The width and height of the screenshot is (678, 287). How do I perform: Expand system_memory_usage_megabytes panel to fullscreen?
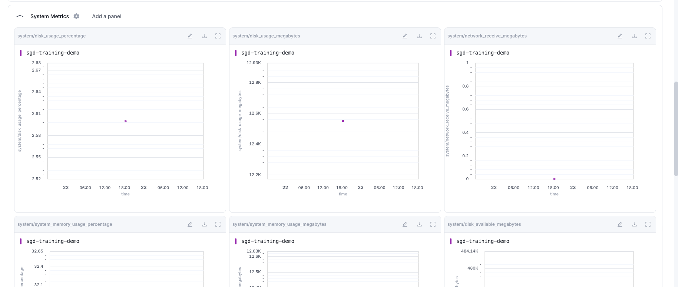pos(433,224)
